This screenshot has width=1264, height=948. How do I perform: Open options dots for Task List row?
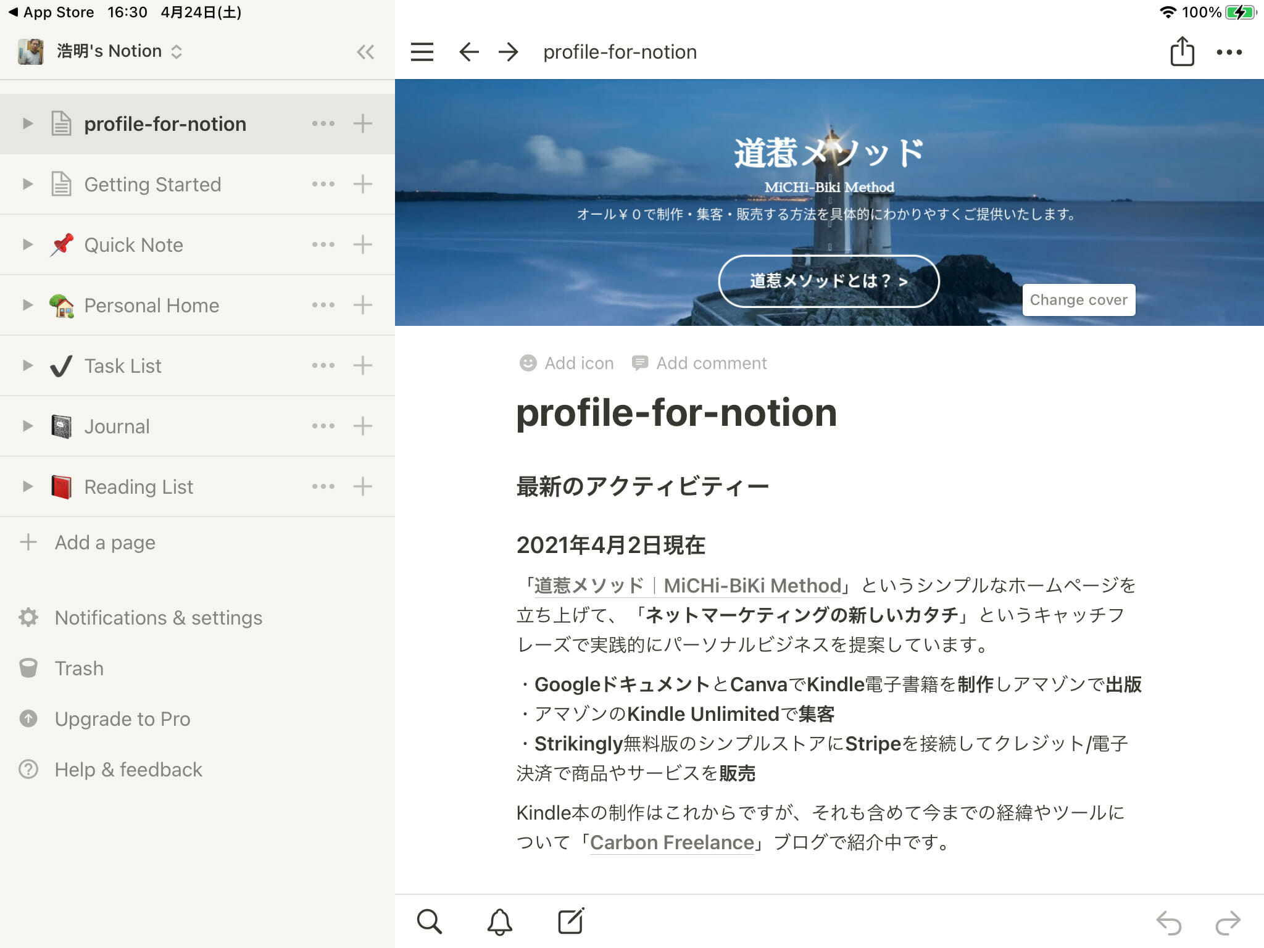[323, 365]
